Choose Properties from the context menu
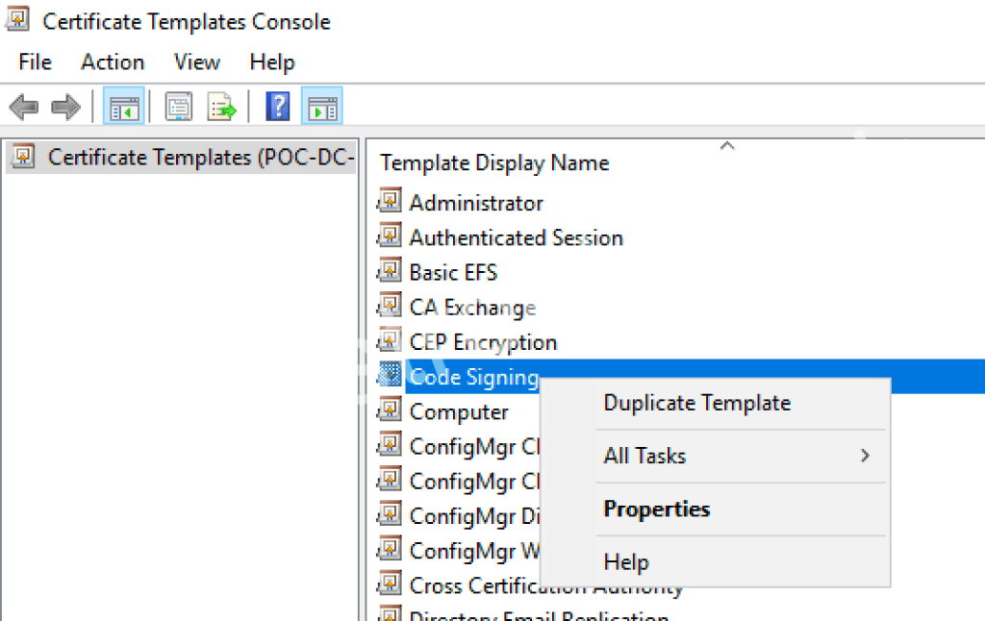 pyautogui.click(x=657, y=509)
